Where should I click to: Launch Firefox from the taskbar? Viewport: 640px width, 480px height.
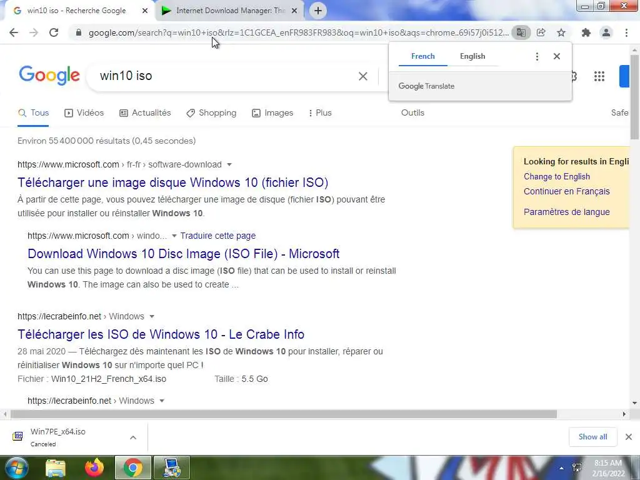94,468
